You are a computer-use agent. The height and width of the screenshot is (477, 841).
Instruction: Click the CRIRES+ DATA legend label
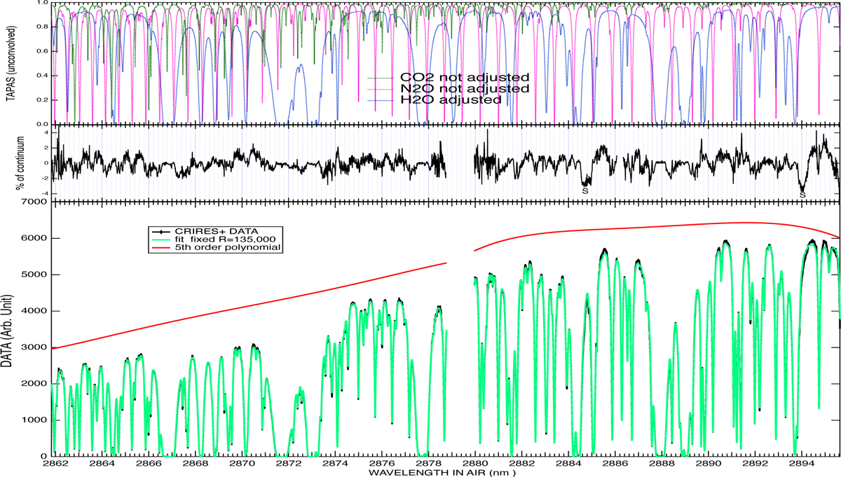pos(214,230)
